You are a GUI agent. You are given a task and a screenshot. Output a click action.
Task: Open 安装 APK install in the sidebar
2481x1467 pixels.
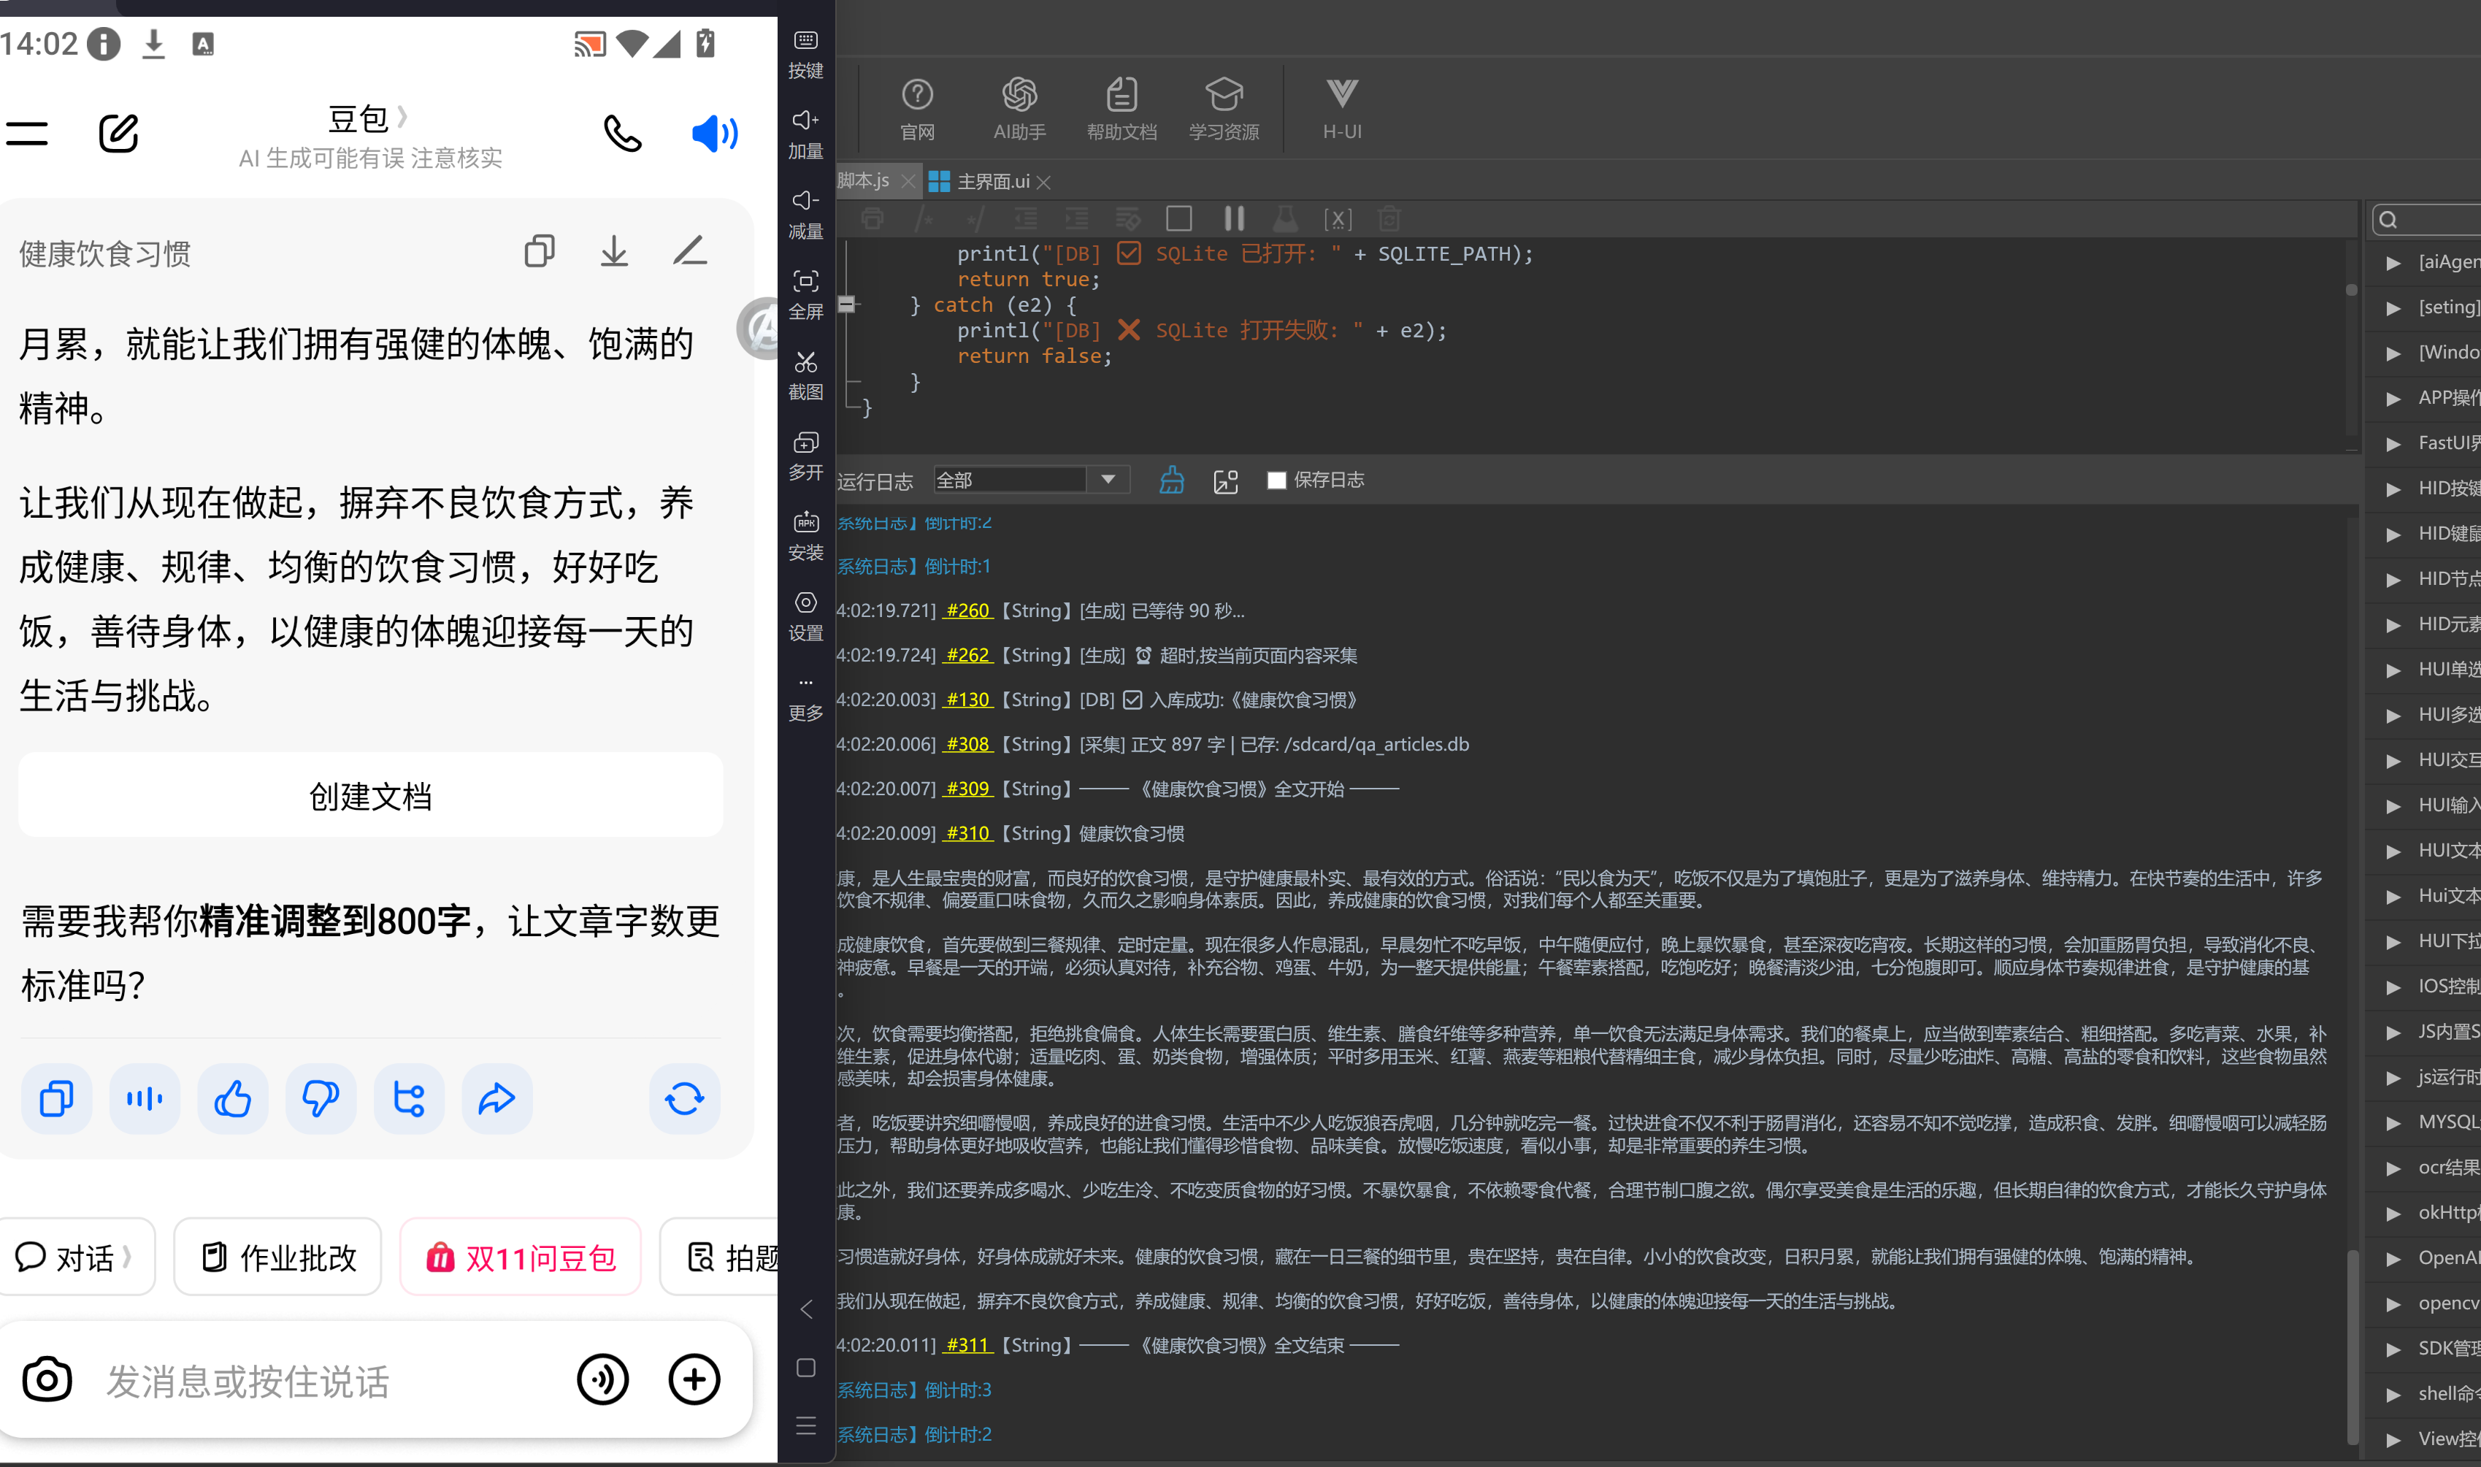click(x=805, y=536)
